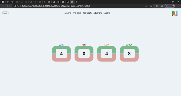
Task: Click the red lower half of APC card
Action: click(61, 60)
